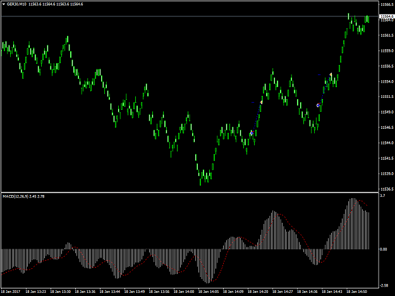Screen dimensions: 395x296
Task: Click the 11556.5 price axis label
Action: tap(387, 66)
